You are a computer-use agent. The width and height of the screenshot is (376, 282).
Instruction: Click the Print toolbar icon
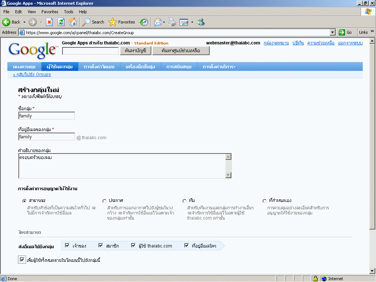point(172,22)
